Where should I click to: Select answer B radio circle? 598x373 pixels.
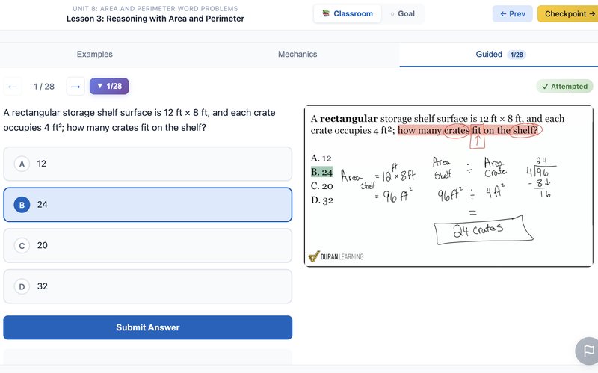click(x=22, y=205)
